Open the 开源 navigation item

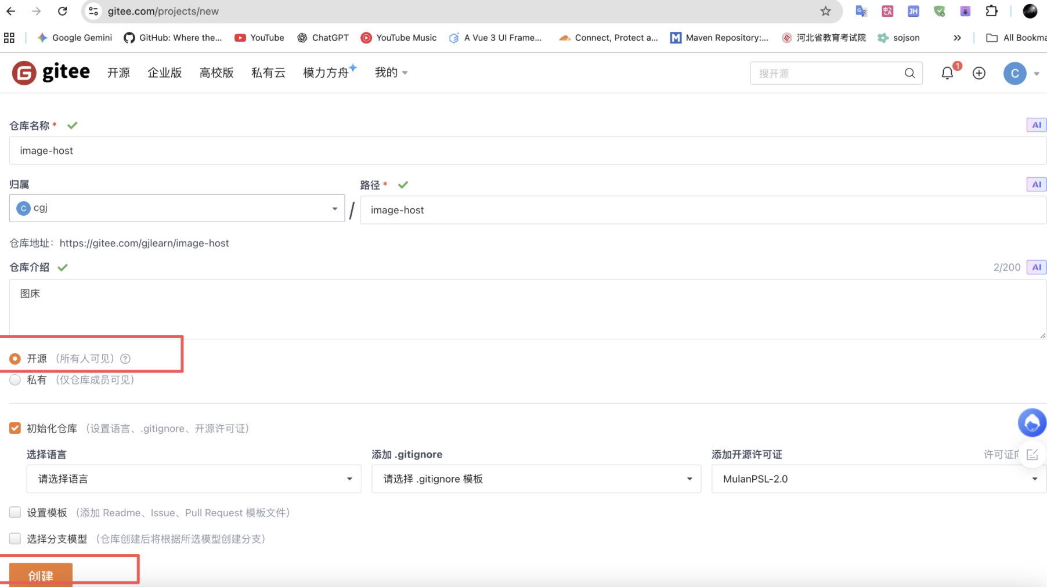coord(118,73)
